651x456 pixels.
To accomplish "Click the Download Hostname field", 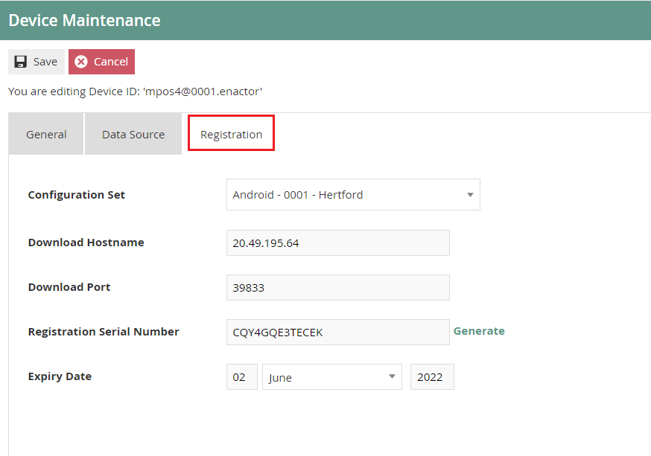I will (337, 243).
